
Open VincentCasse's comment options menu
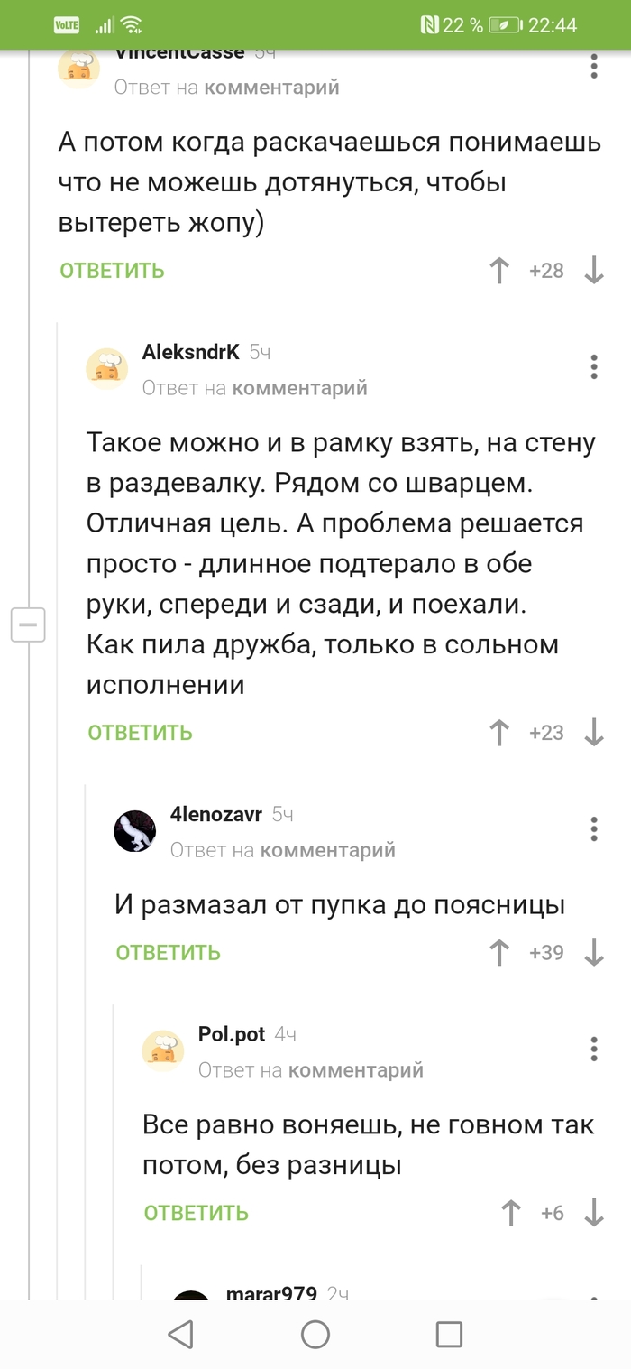[593, 67]
